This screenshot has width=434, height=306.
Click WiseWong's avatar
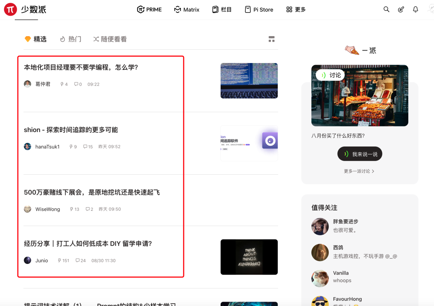27,209
